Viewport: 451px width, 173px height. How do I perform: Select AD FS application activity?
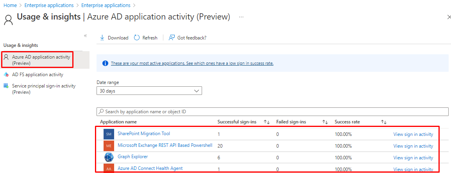coord(38,75)
